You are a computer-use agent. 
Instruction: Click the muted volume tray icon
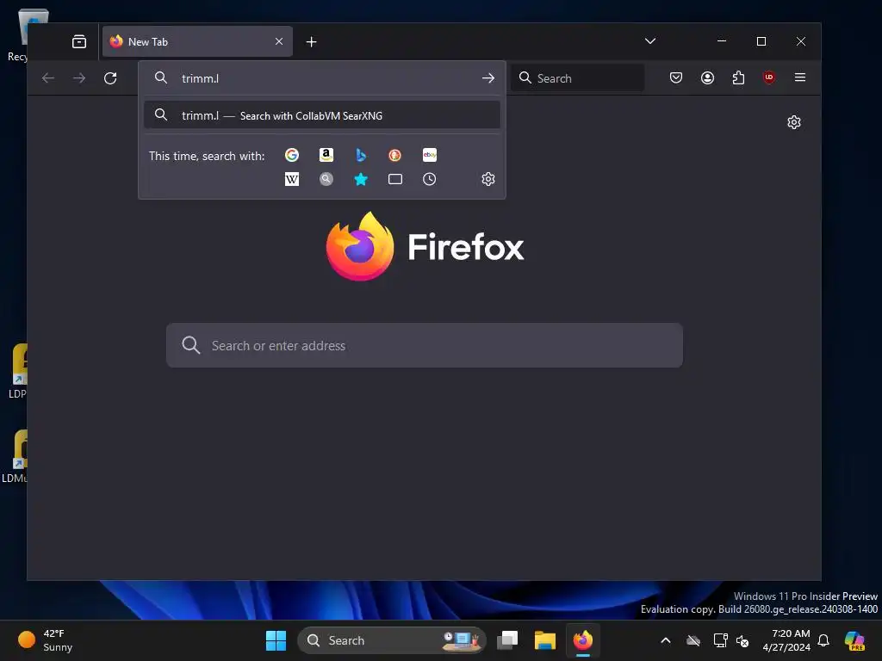(x=742, y=640)
